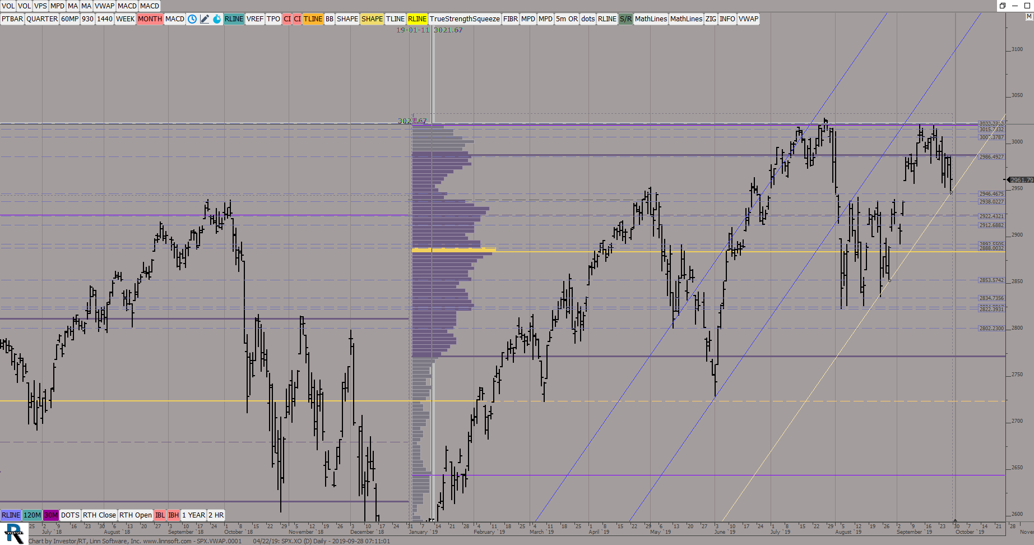
Task: Select the pencil edit tool icon
Action: tap(205, 19)
